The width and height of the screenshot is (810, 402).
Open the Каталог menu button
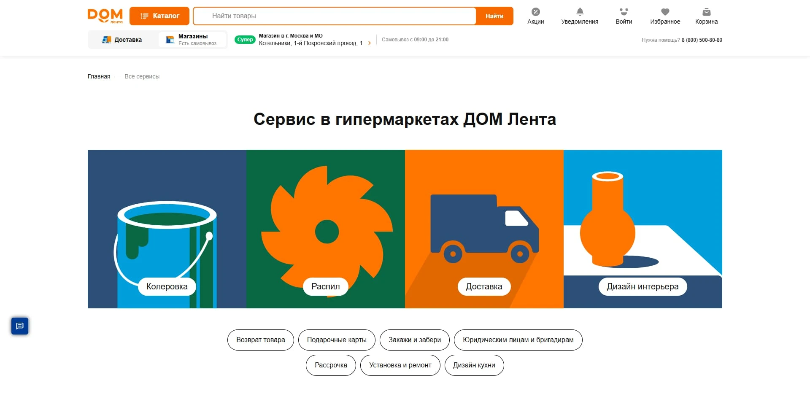pos(159,16)
